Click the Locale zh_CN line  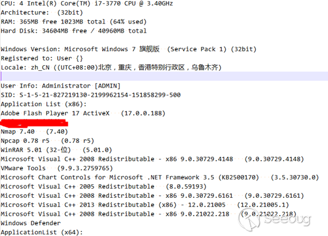click(111, 68)
